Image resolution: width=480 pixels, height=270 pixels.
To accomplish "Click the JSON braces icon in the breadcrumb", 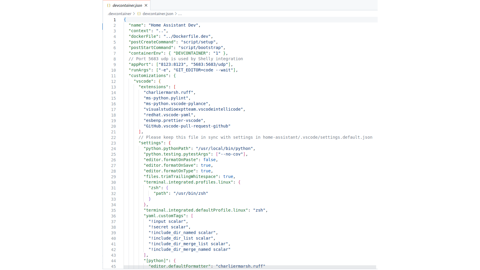I will 139,14.
